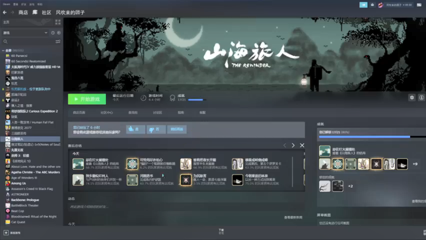Switch to the 社区 tab
The height and width of the screenshot is (240, 426).
tap(46, 12)
